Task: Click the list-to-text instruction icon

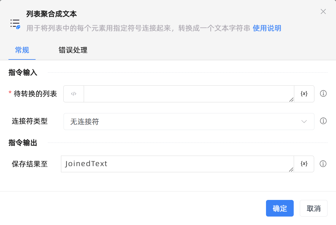Action: click(15, 23)
